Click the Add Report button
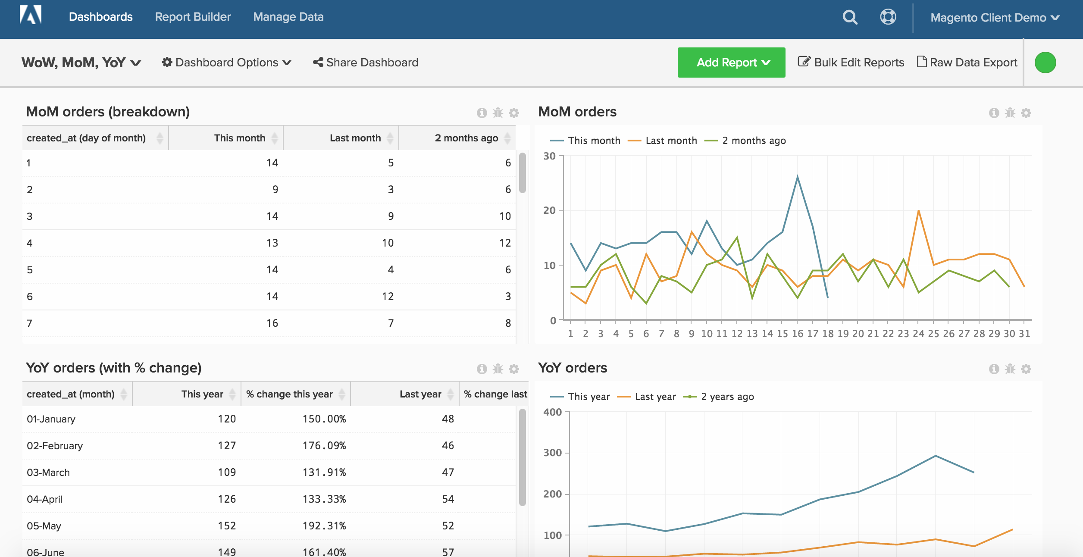The width and height of the screenshot is (1083, 557). click(x=731, y=63)
